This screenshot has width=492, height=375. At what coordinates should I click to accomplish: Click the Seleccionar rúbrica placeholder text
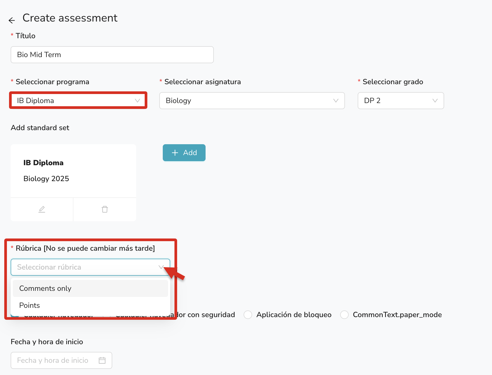pos(49,267)
